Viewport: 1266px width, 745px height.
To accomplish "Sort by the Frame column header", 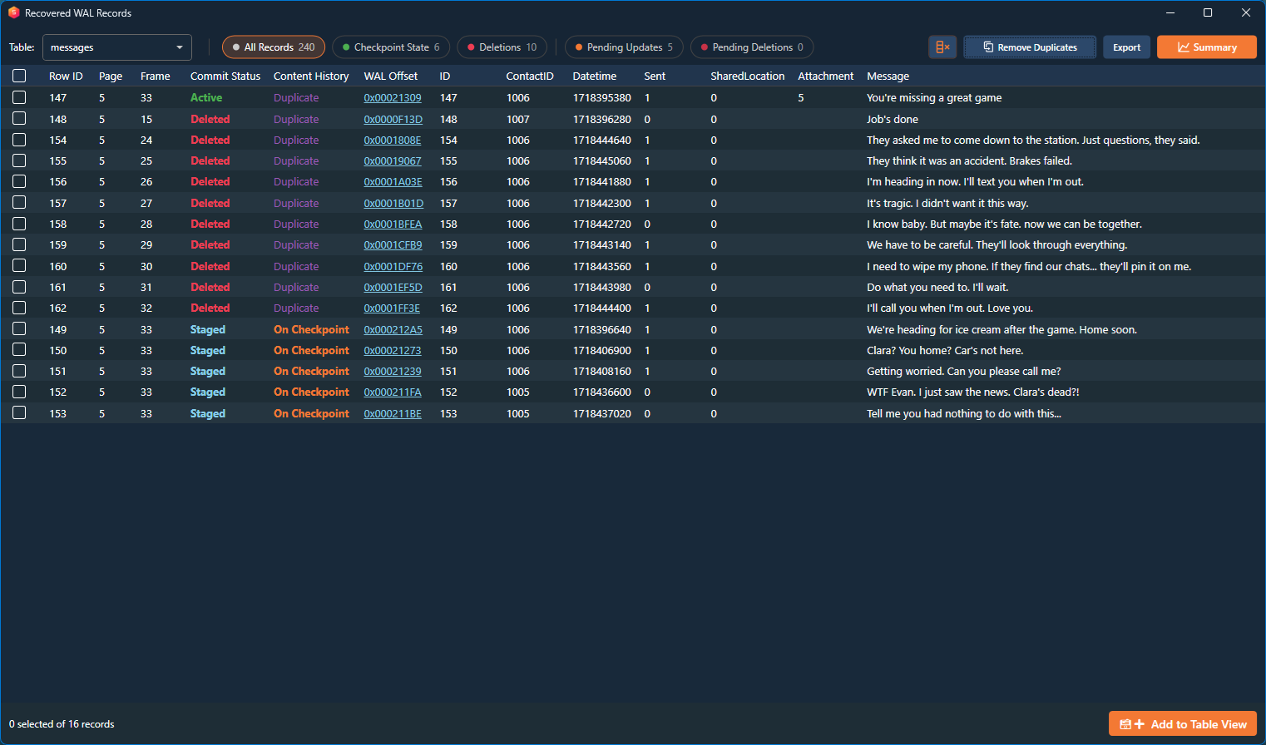I will [x=156, y=76].
